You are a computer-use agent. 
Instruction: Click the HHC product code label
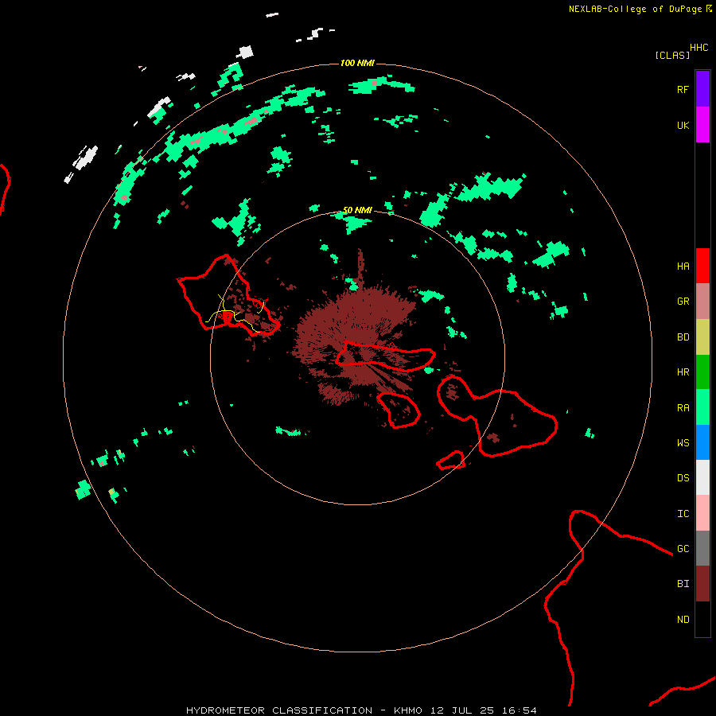pos(698,48)
